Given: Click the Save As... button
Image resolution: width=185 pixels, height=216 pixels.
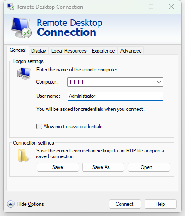Looking at the screenshot, I should tap(103, 167).
